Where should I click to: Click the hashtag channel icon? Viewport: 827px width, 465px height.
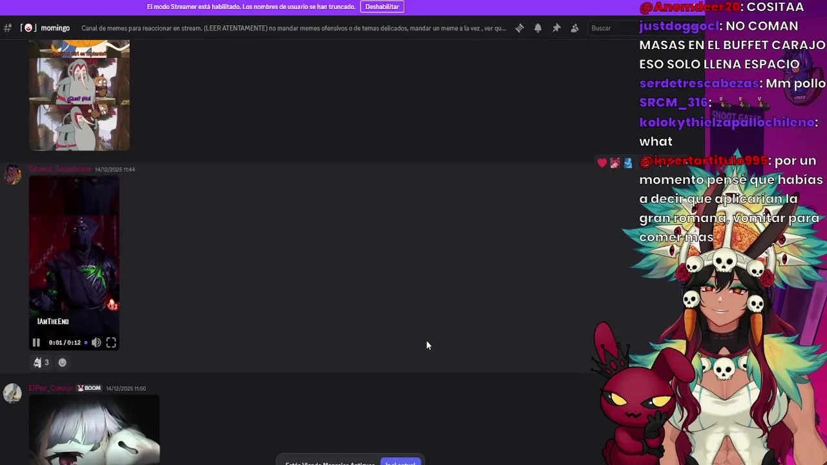(7, 28)
